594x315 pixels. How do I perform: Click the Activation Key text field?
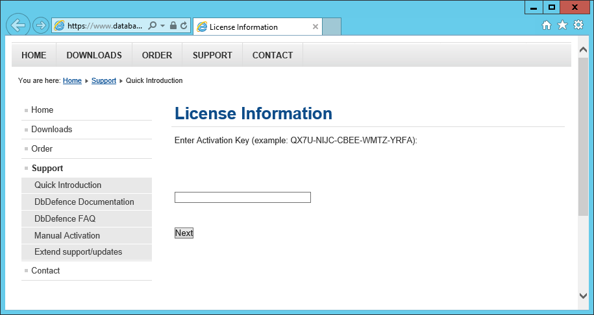242,197
